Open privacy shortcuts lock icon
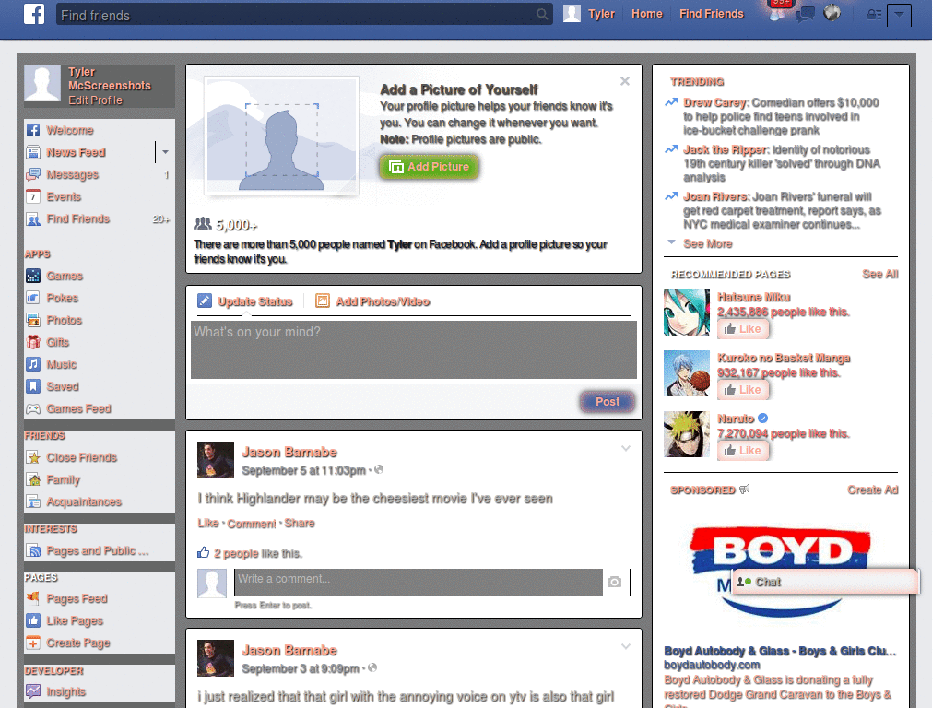Viewport: 944px width, 708px height. [874, 15]
